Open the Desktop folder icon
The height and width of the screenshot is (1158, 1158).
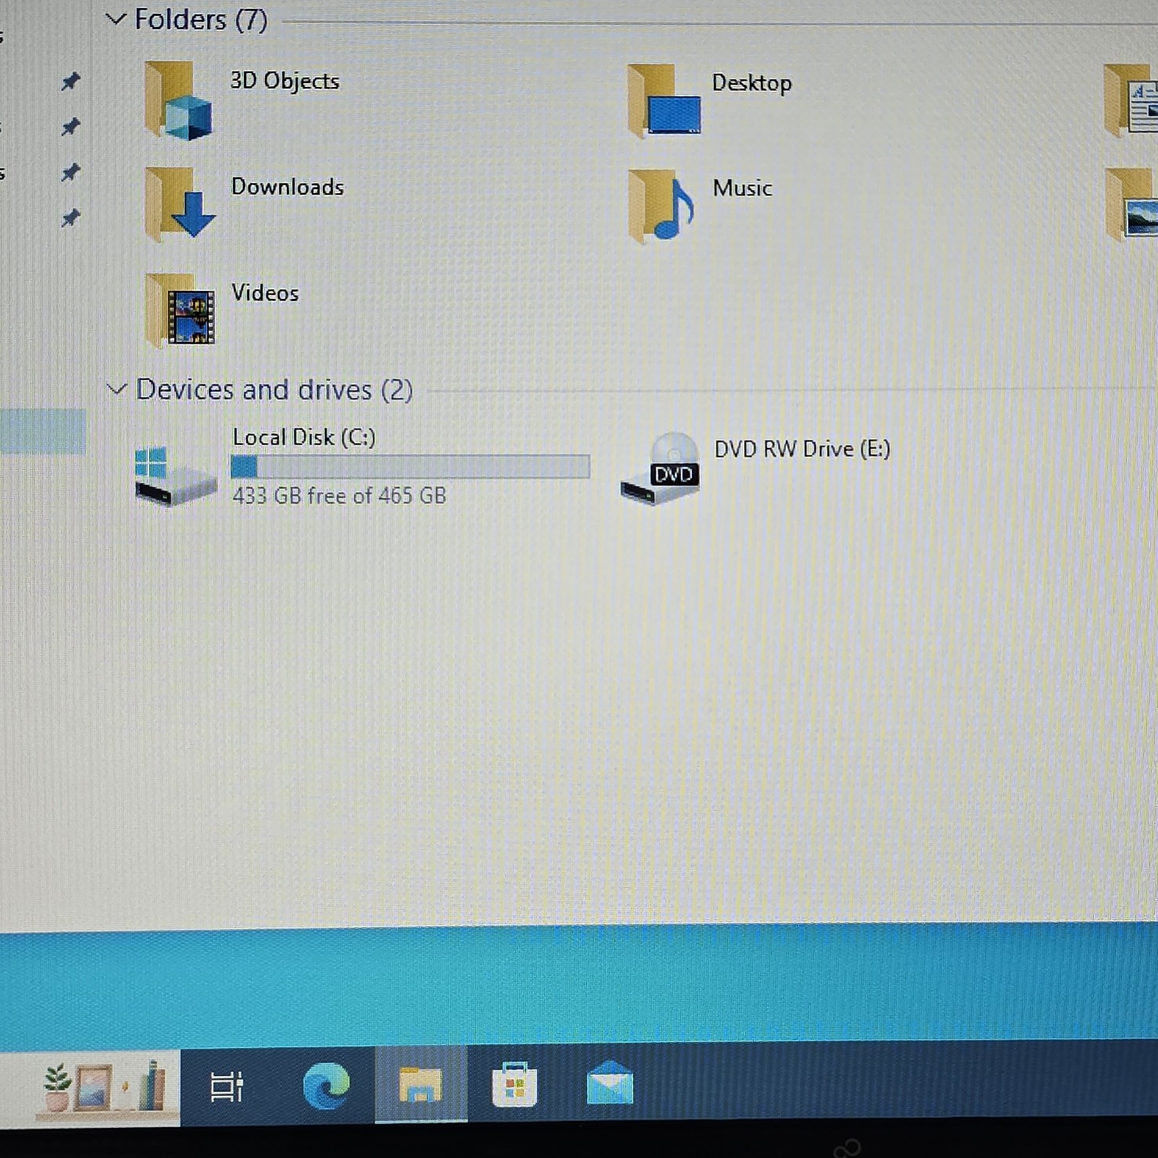664,100
